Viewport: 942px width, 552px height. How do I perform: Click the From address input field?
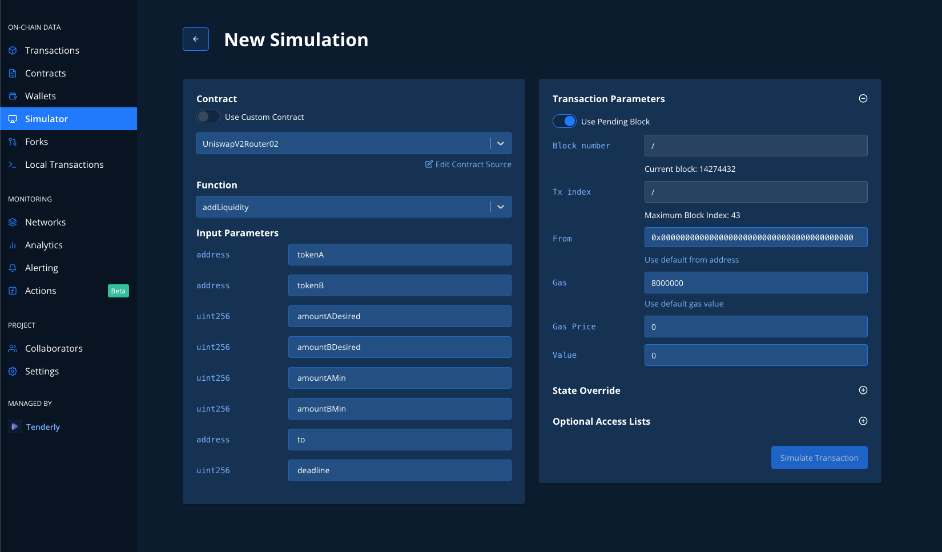[x=756, y=237]
